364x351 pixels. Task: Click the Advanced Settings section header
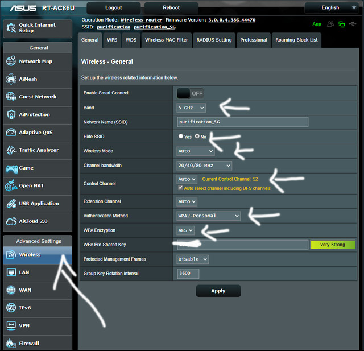pos(38,241)
